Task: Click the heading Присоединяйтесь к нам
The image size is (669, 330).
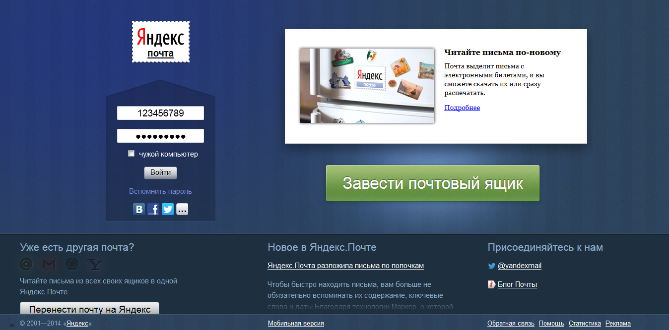Action: [x=545, y=247]
